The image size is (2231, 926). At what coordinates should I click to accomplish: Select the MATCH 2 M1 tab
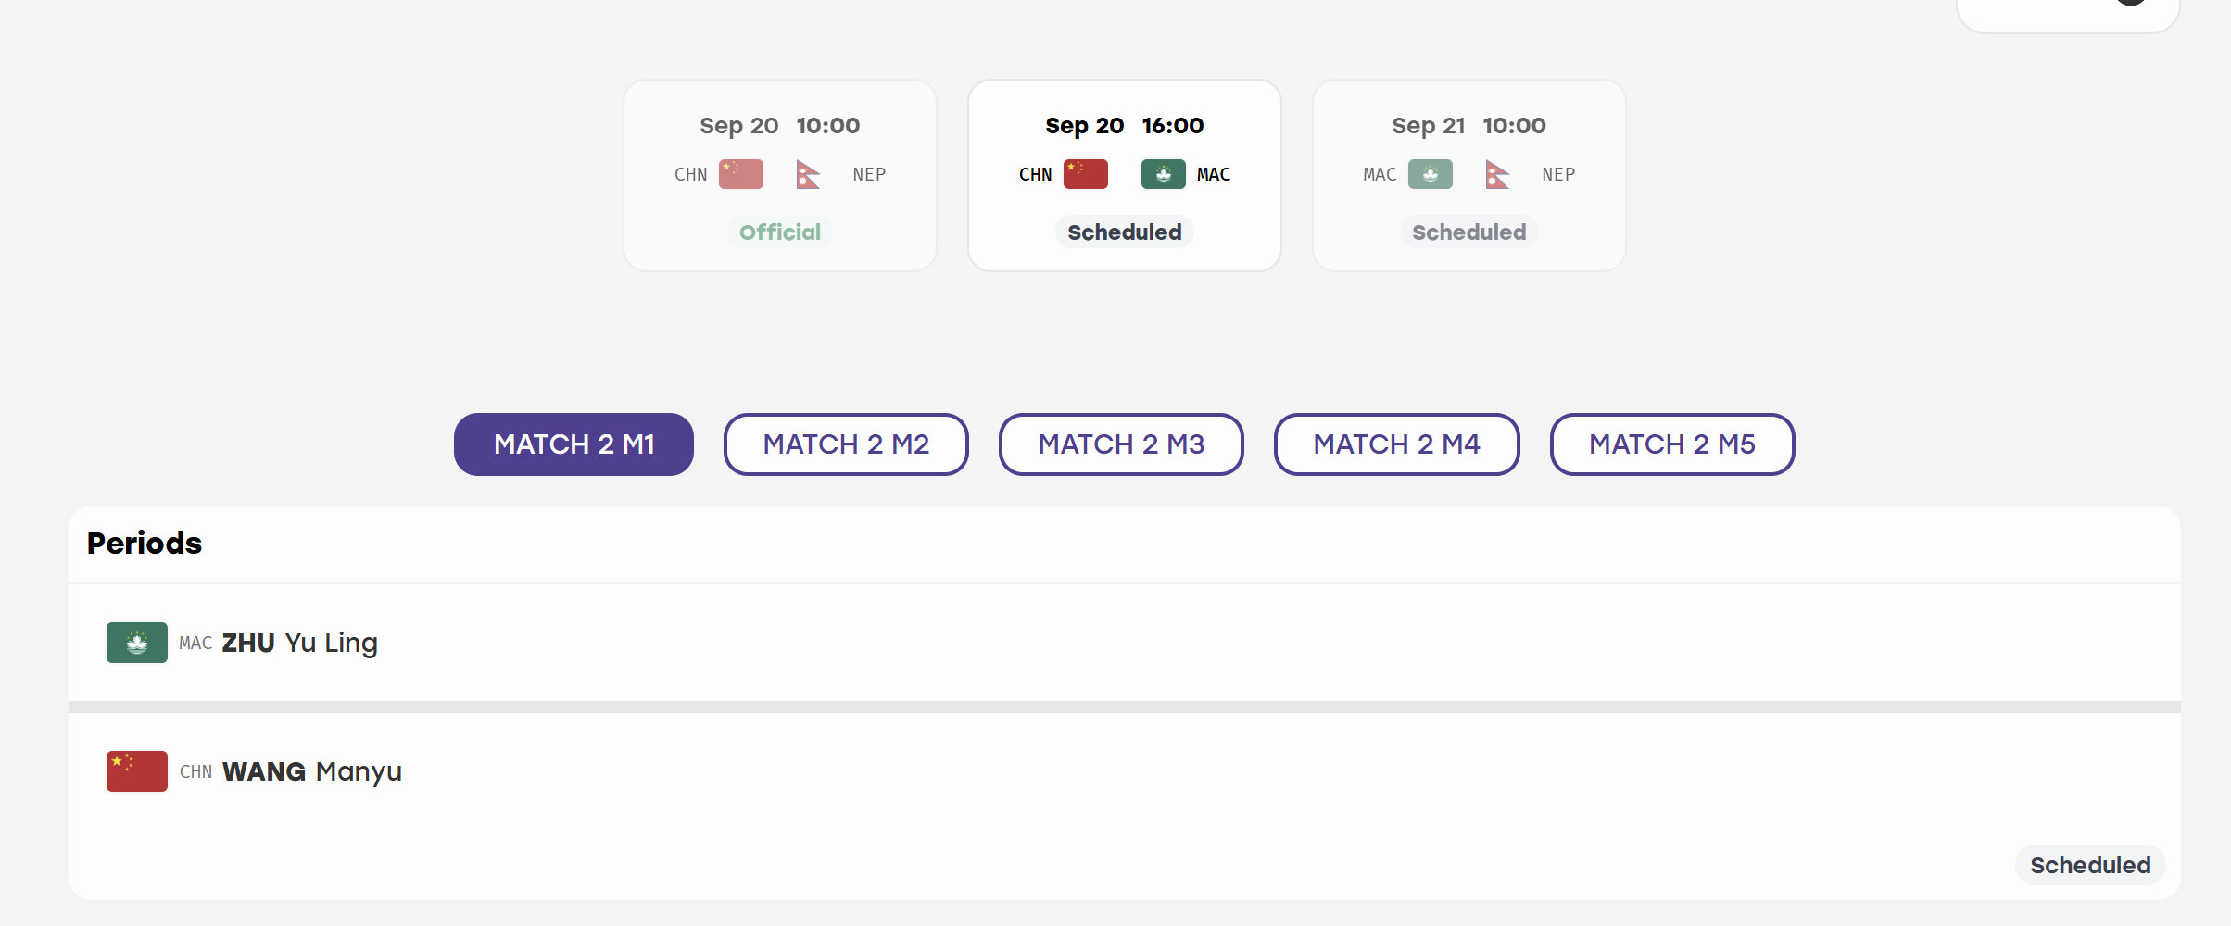[574, 444]
